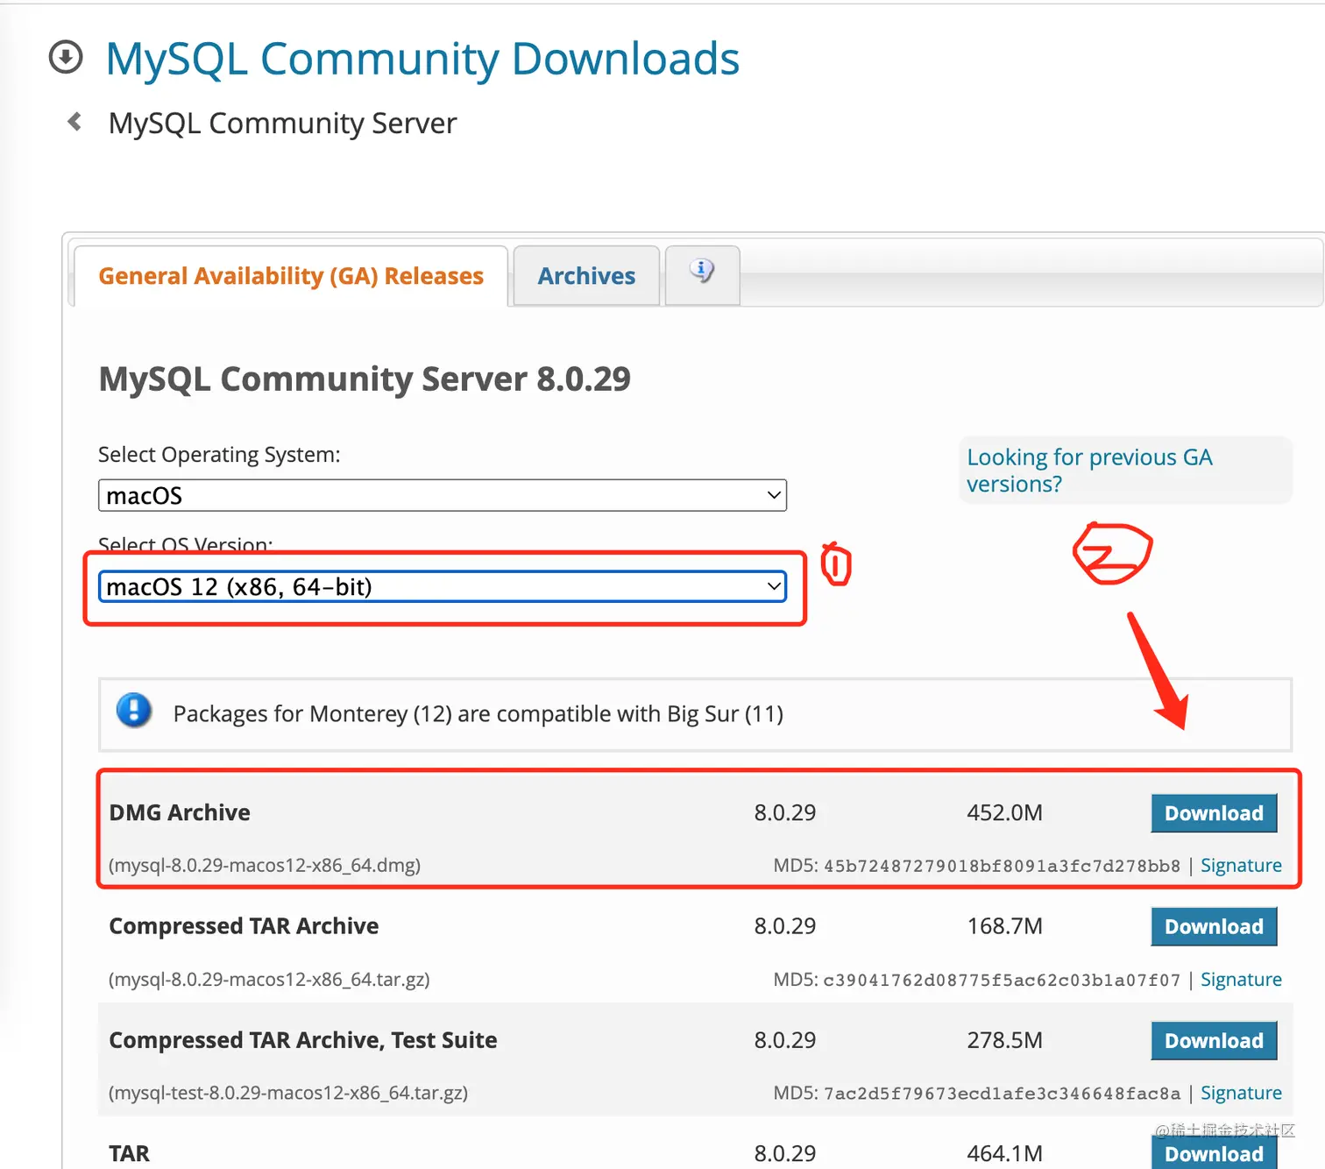1325x1169 pixels.
Task: Open the Looking for previous GA versions link
Action: point(1089,471)
